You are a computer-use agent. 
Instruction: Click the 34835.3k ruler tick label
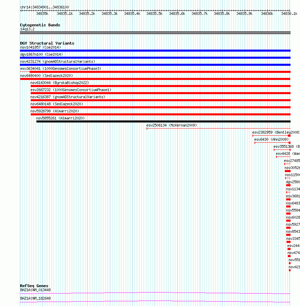(110, 13)
